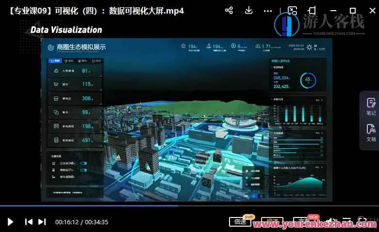Click the power icon beside 商圈生态模拟展示

coord(51,47)
